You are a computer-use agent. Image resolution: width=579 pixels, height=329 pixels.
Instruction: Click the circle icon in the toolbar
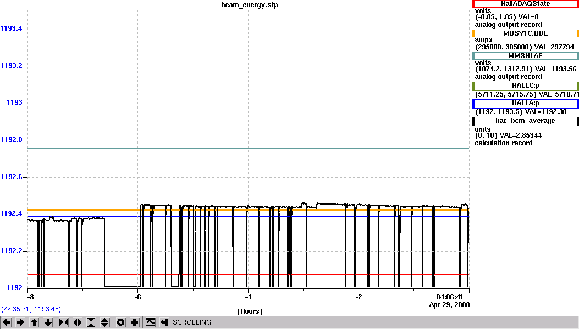click(120, 322)
